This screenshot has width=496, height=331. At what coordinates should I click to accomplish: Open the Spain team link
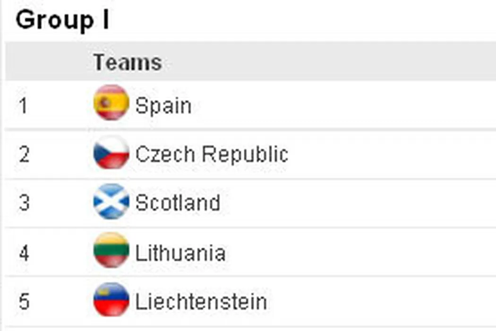tap(163, 105)
